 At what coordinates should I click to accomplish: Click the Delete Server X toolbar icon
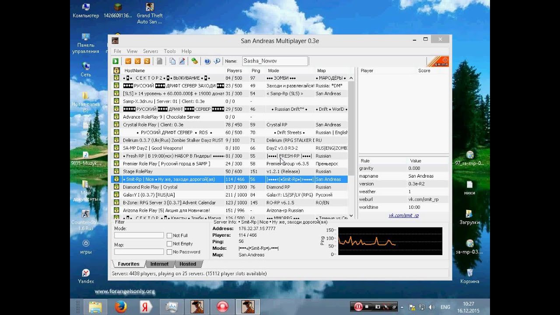tap(137, 61)
